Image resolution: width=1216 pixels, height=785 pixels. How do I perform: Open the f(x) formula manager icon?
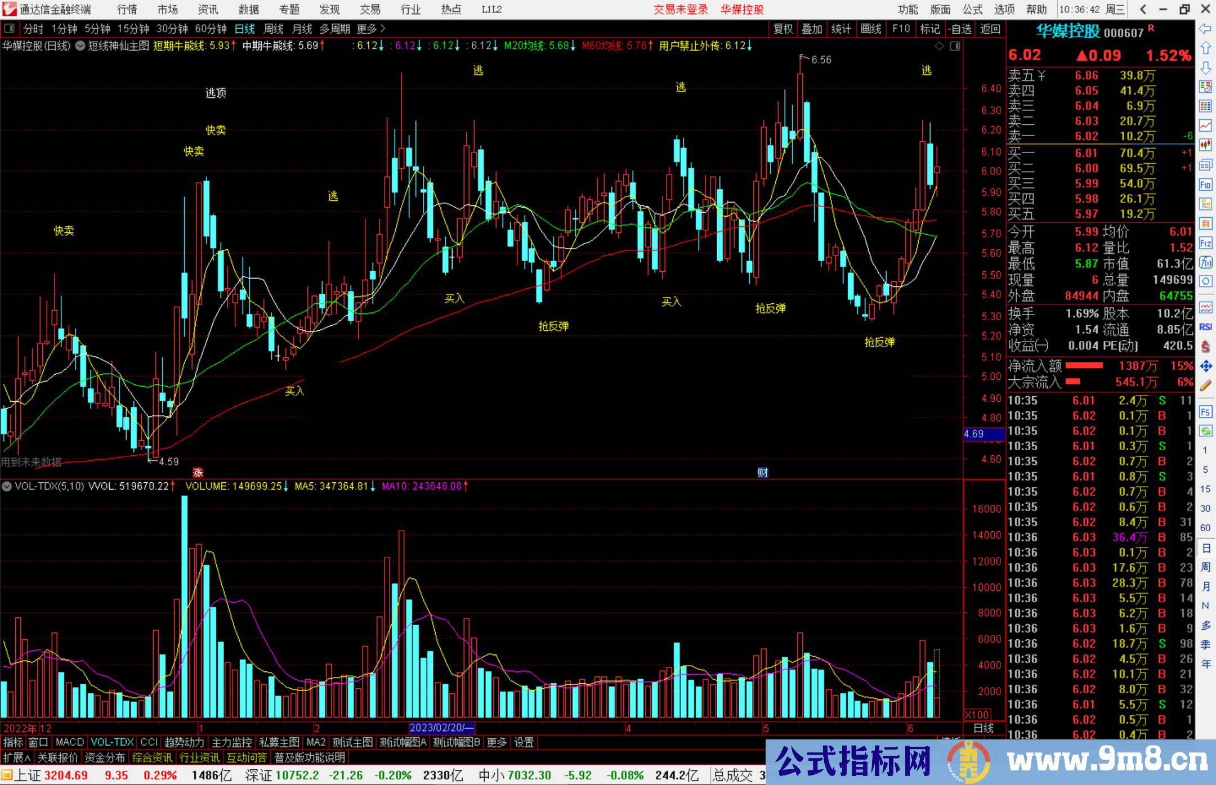1205,262
